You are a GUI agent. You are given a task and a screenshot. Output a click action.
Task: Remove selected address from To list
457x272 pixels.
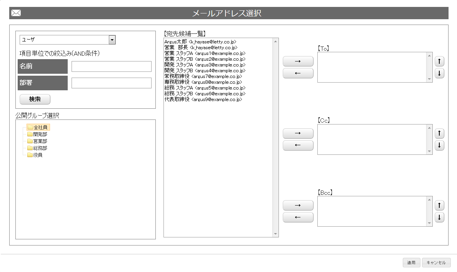(x=298, y=73)
